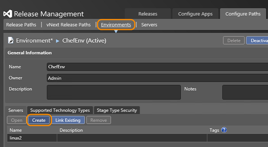Screen dimensions: 268x147
Task: Switch to Supported Technology Types tab
Action: (x=60, y=110)
